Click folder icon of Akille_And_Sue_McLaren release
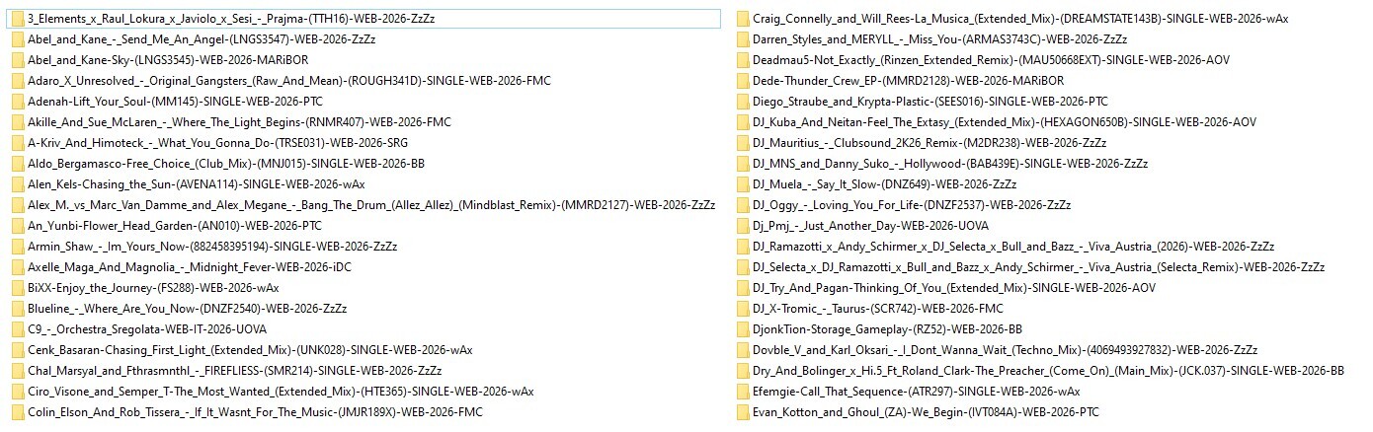 (x=17, y=122)
